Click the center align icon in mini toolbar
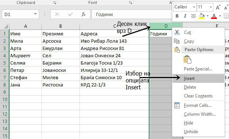229x139 pixels. pos(193,16)
